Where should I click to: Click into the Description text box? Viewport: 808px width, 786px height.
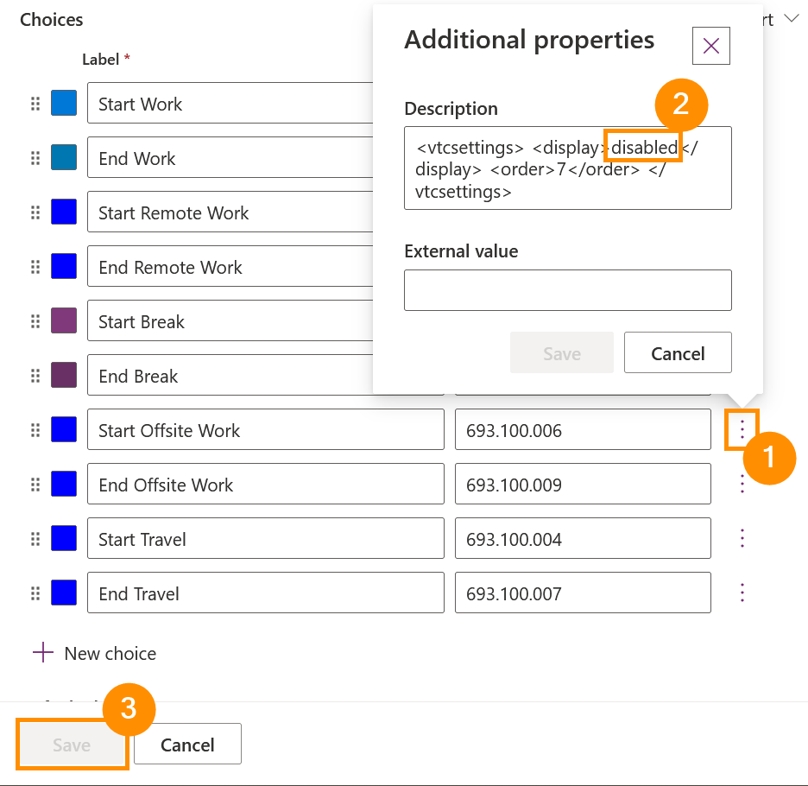point(567,168)
